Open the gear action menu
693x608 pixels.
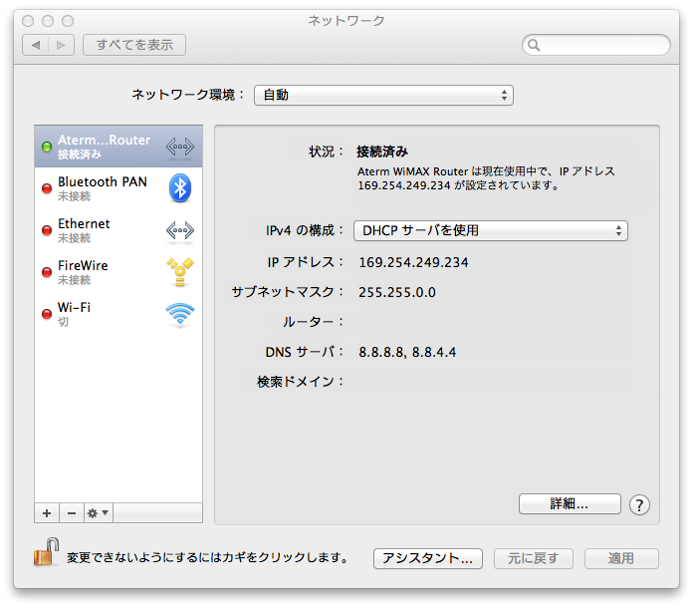(99, 513)
